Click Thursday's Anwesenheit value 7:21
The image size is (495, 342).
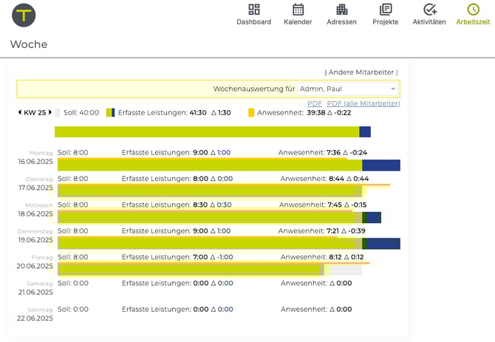coord(333,231)
